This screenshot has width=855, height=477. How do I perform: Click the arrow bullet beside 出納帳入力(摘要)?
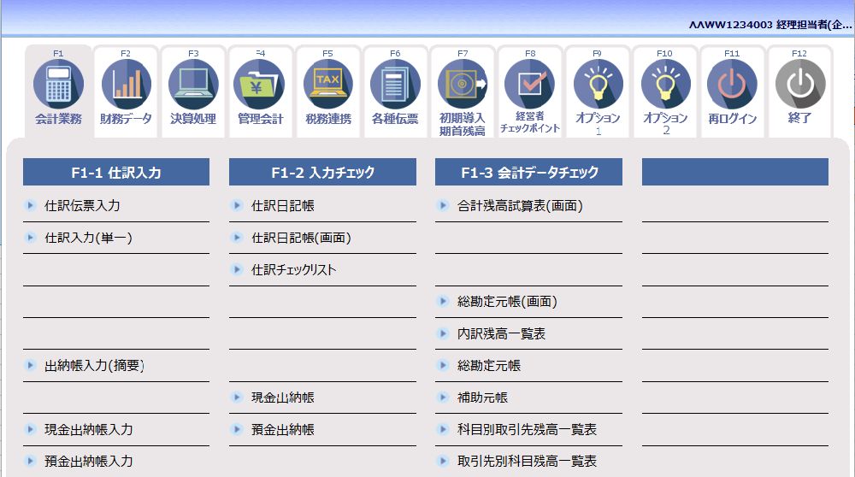click(31, 365)
